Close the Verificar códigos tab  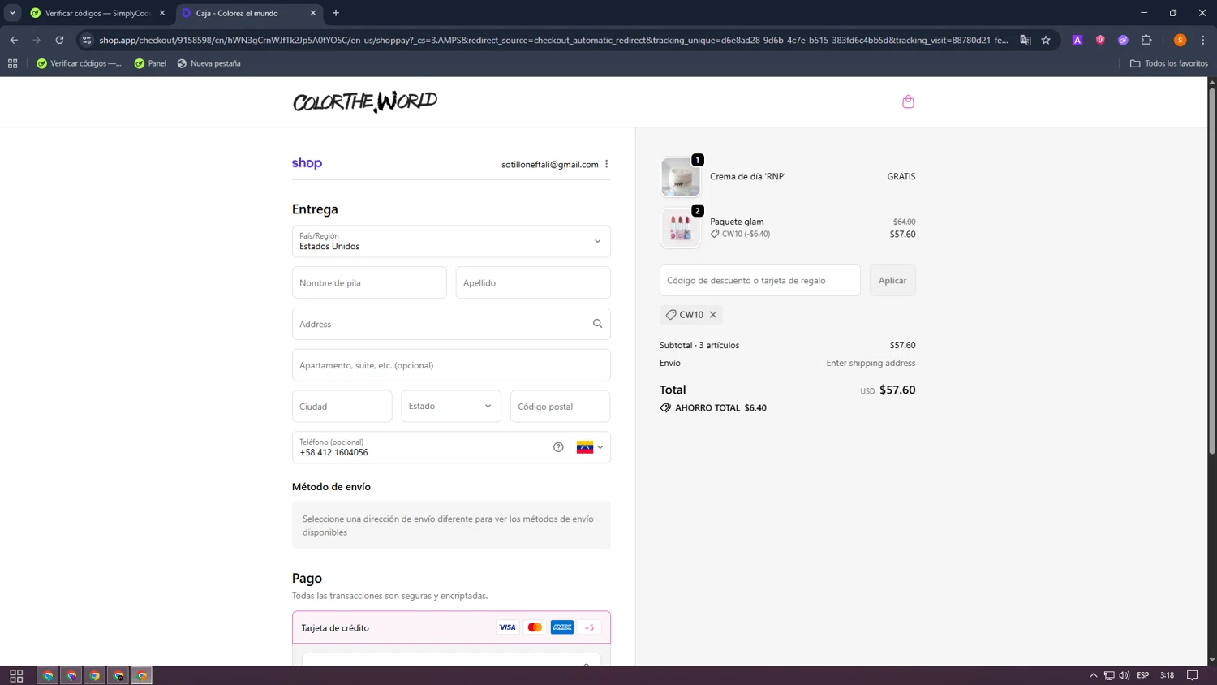[162, 13]
